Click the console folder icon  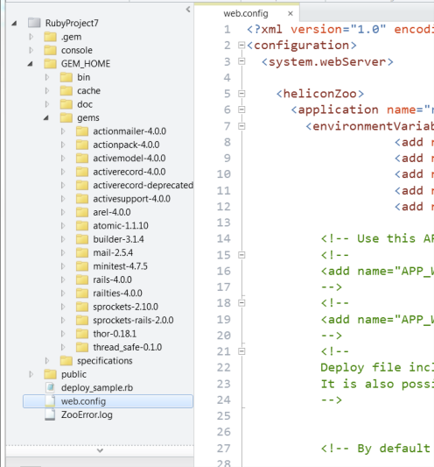click(50, 50)
